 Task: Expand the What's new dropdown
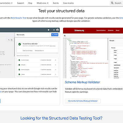coord(42,3)
